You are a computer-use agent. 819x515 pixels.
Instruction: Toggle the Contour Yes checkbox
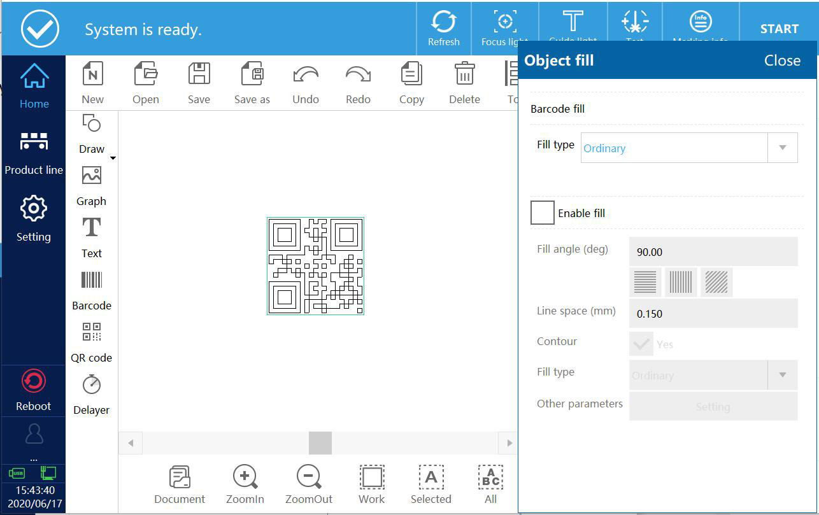641,344
